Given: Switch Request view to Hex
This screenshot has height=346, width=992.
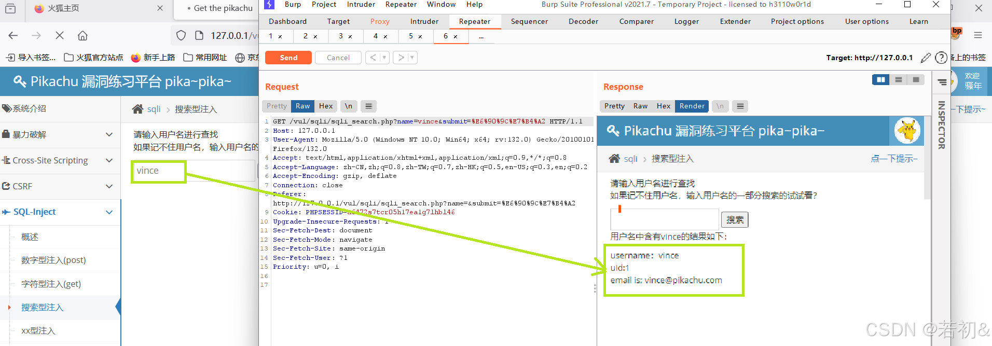Looking at the screenshot, I should pyautogui.click(x=326, y=106).
